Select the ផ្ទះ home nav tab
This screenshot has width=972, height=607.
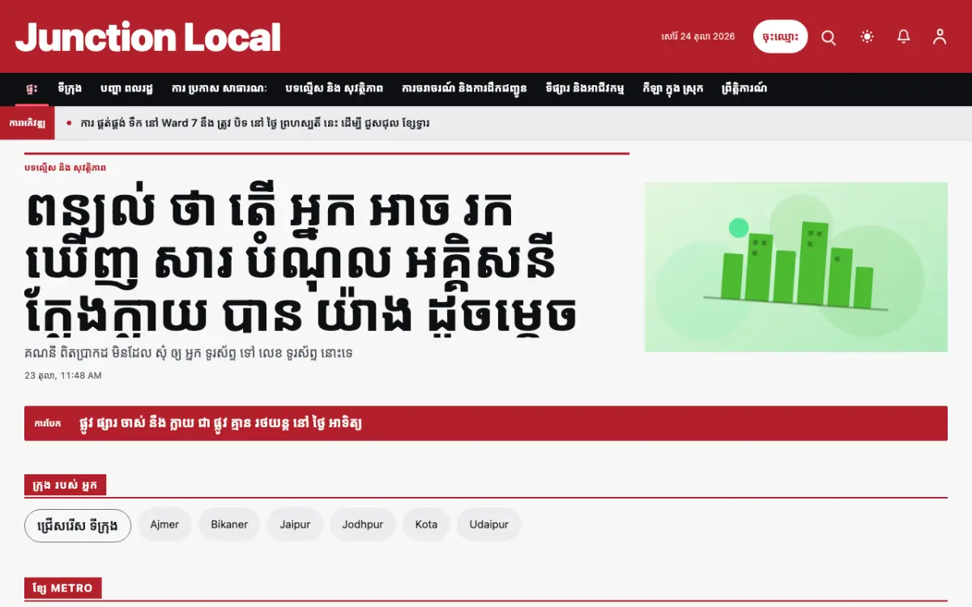pos(32,88)
